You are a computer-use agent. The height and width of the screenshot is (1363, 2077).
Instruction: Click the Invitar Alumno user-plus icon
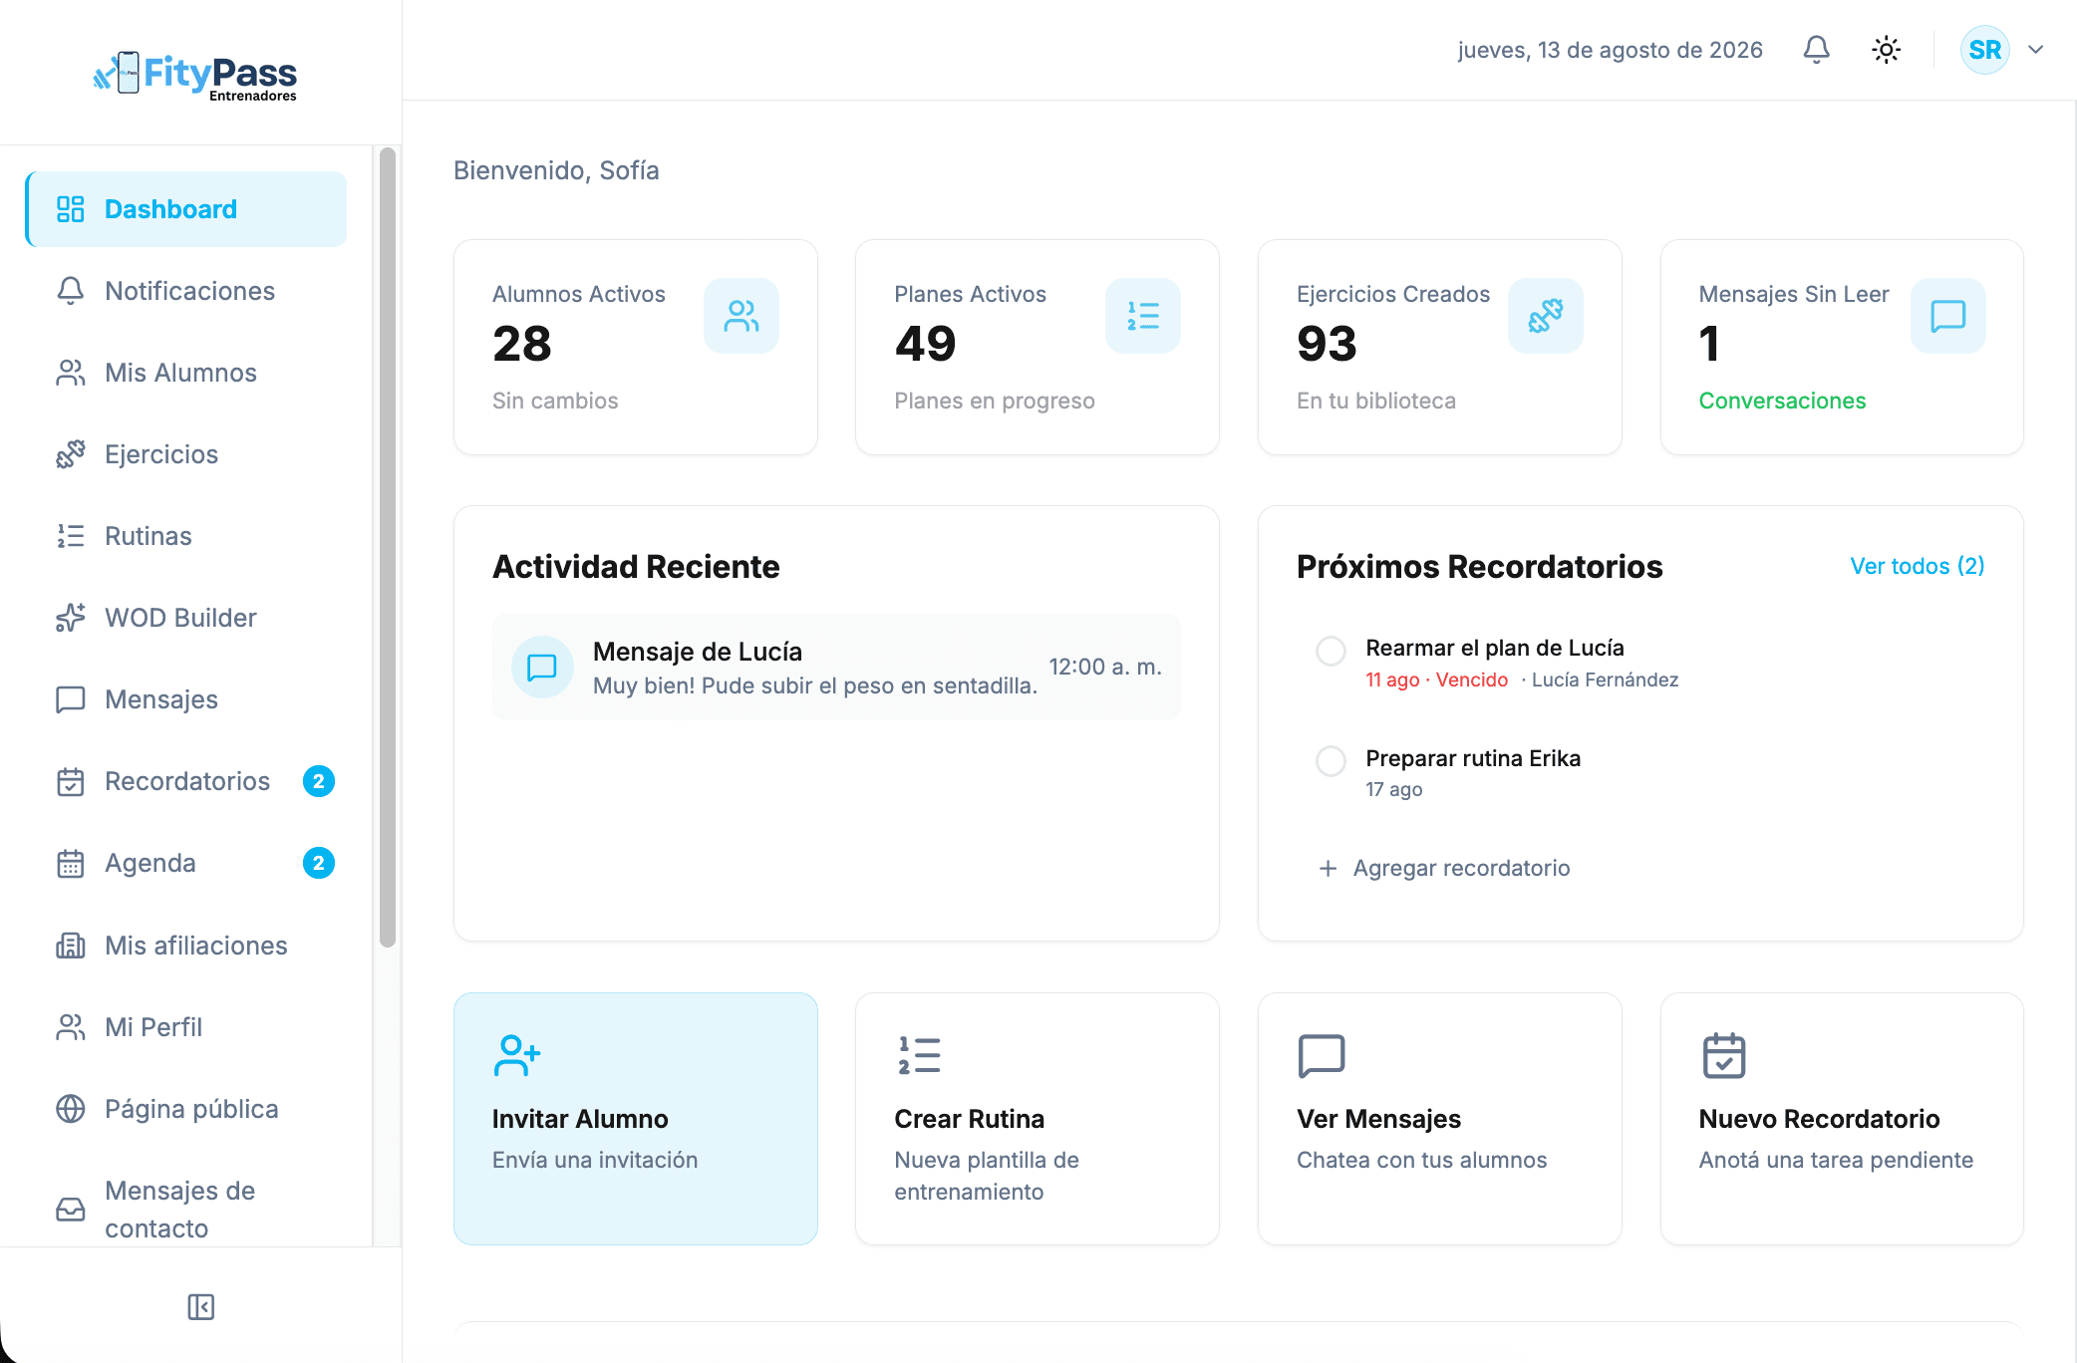click(517, 1055)
